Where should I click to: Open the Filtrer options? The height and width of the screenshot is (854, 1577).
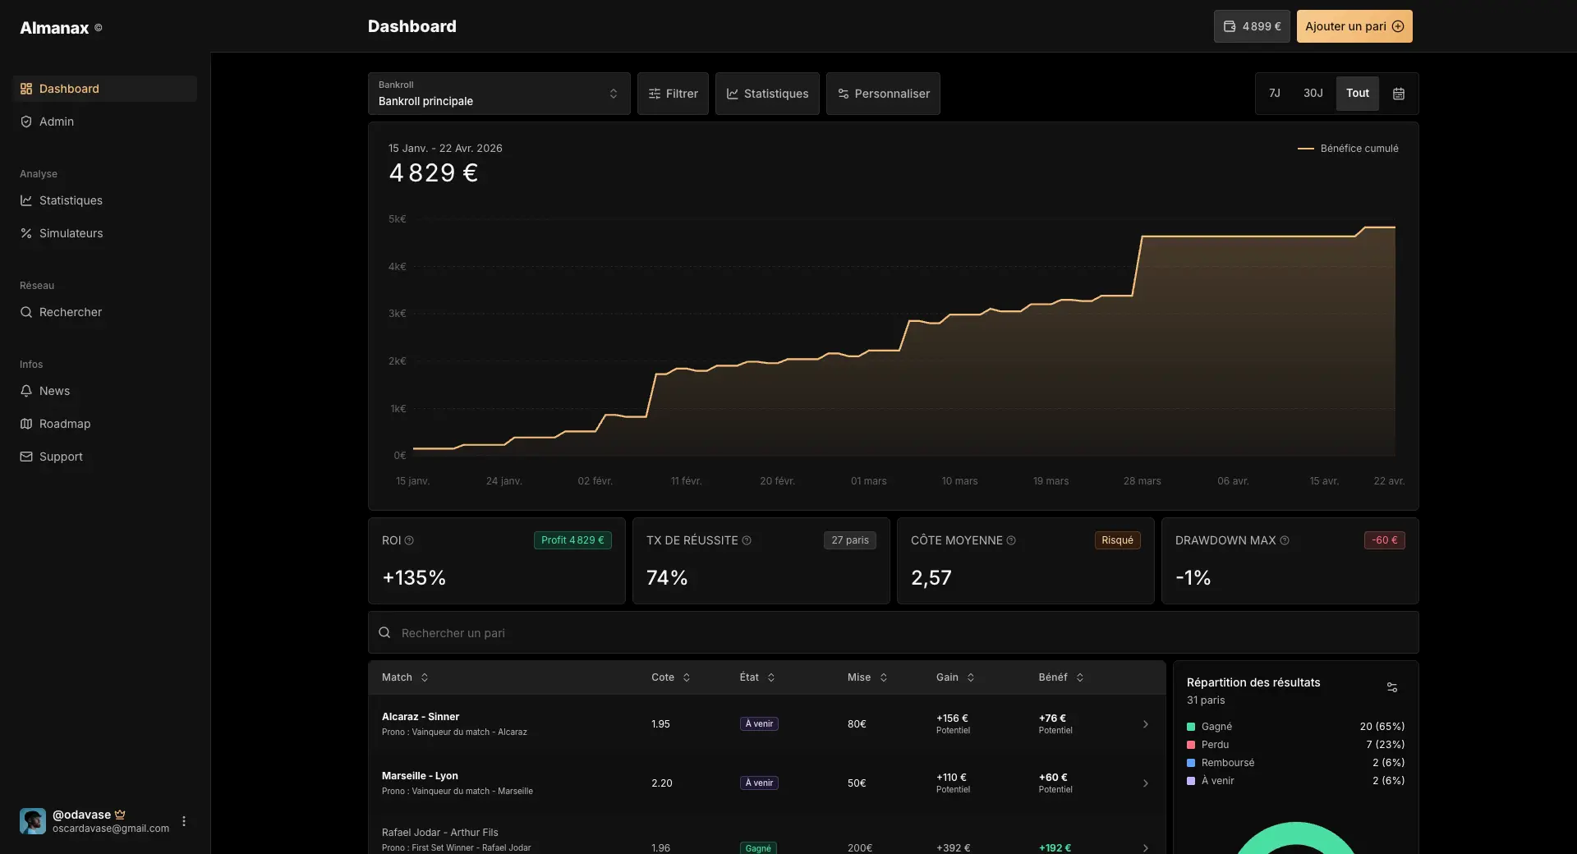pyautogui.click(x=673, y=94)
